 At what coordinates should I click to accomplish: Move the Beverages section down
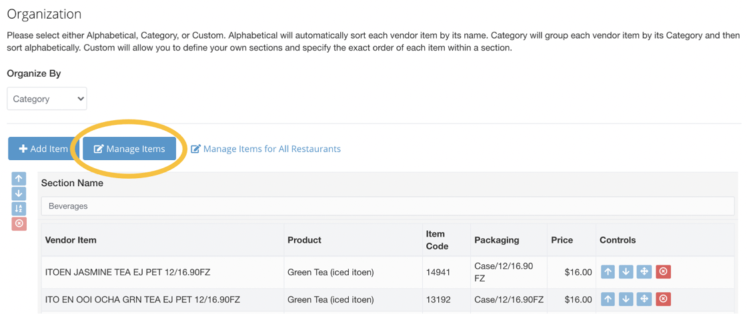point(19,194)
